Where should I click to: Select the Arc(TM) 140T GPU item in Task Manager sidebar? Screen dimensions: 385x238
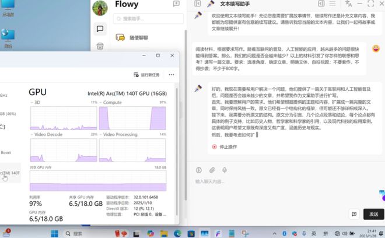pyautogui.click(x=10, y=173)
